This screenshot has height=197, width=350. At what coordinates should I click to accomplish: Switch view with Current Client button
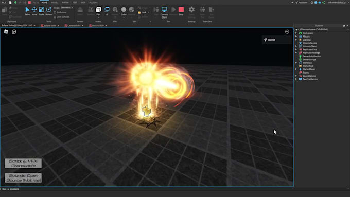pyautogui.click(x=164, y=12)
